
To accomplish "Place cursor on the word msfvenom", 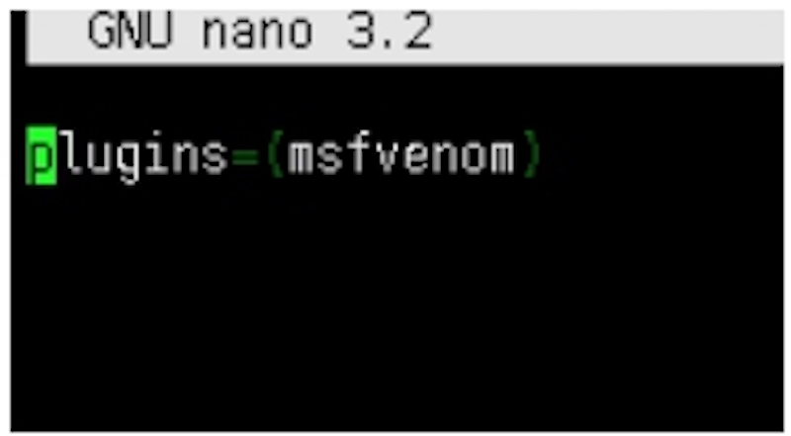I will (x=401, y=154).
